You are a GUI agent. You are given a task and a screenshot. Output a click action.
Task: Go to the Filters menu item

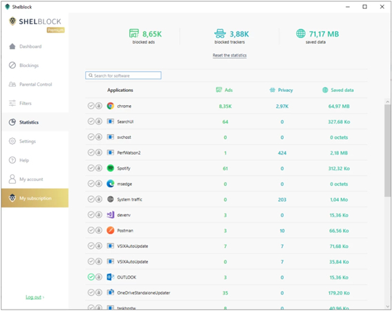35,103
